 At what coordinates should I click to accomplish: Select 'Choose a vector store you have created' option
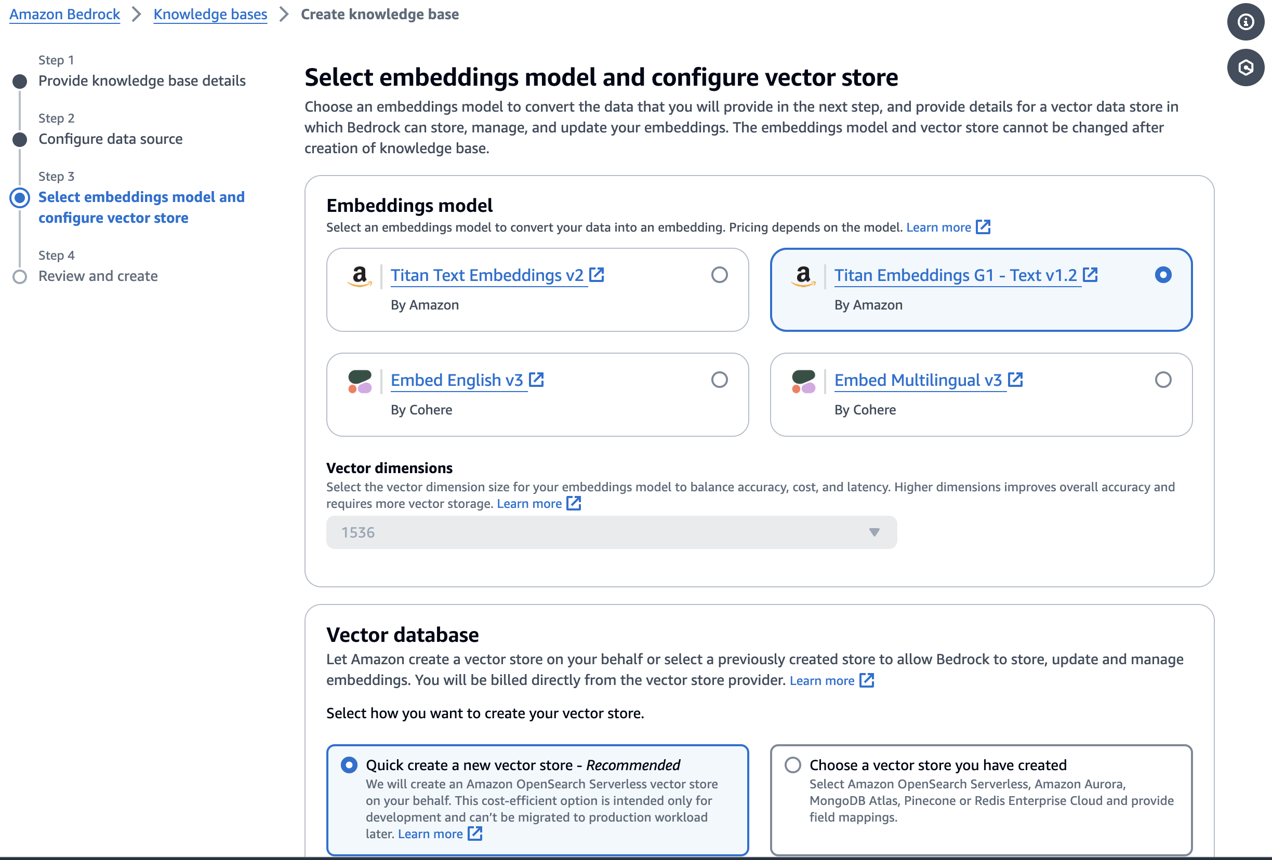pos(792,765)
